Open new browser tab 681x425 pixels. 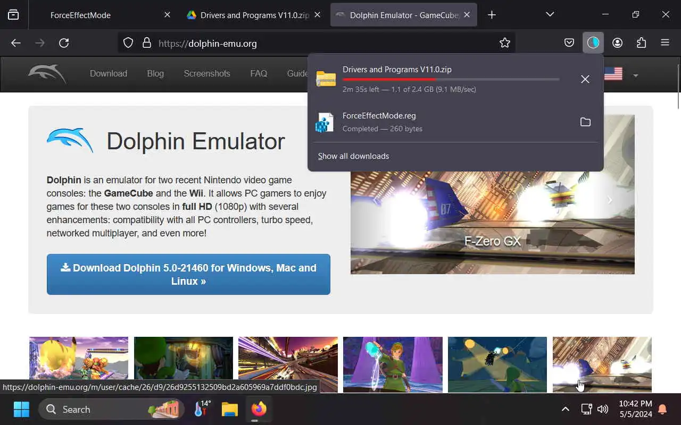pos(492,15)
